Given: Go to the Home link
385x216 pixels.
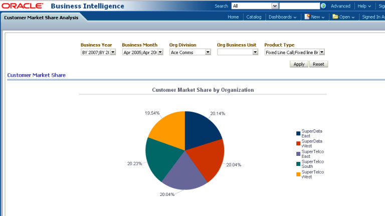Looking at the screenshot, I should (x=233, y=17).
